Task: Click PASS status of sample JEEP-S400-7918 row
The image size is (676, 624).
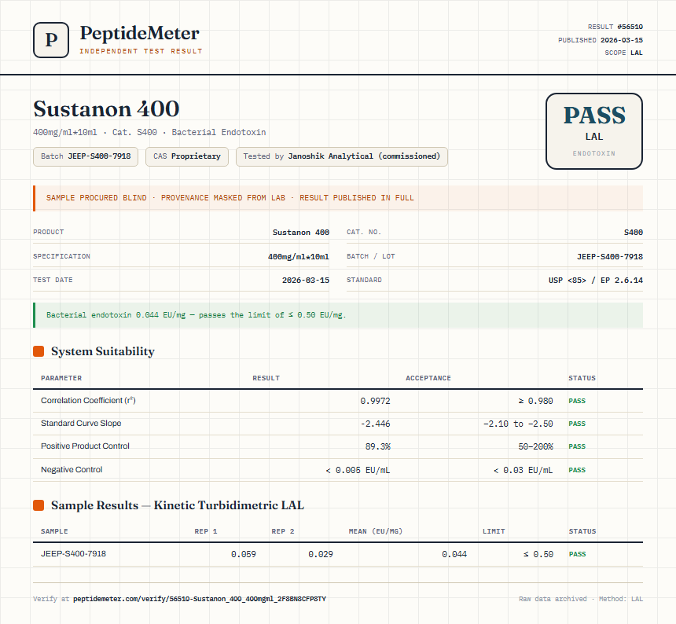Action: click(577, 554)
